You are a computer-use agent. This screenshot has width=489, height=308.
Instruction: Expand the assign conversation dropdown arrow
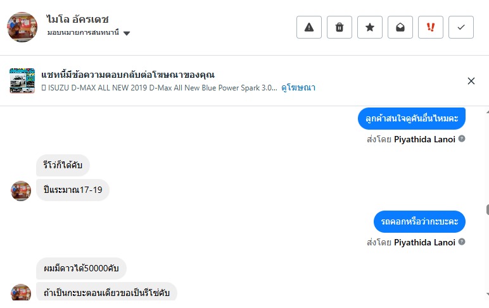(127, 33)
